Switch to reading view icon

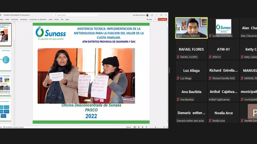point(142,127)
